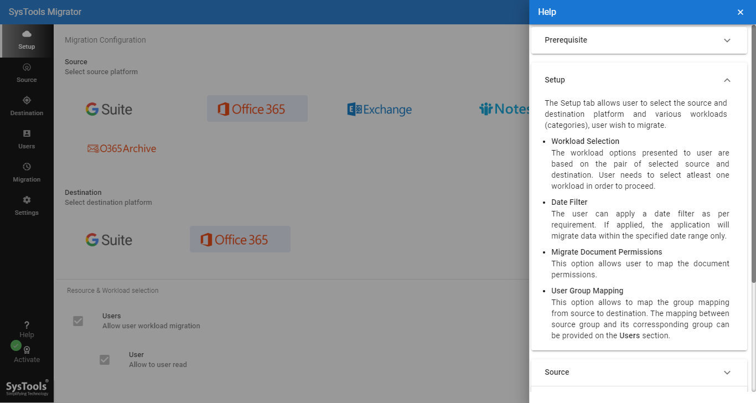This screenshot has height=403, width=756.
Task: Click the Prerequisite section title
Action: point(566,40)
